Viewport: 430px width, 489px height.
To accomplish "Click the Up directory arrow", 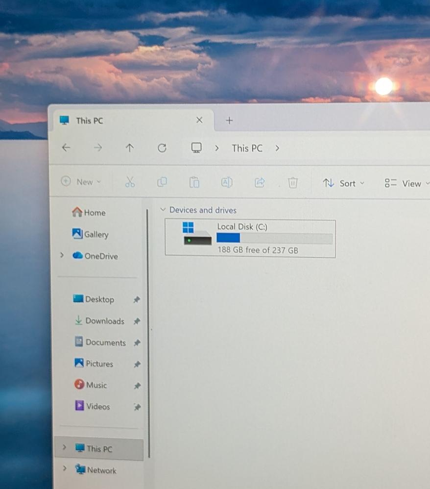I will (129, 148).
